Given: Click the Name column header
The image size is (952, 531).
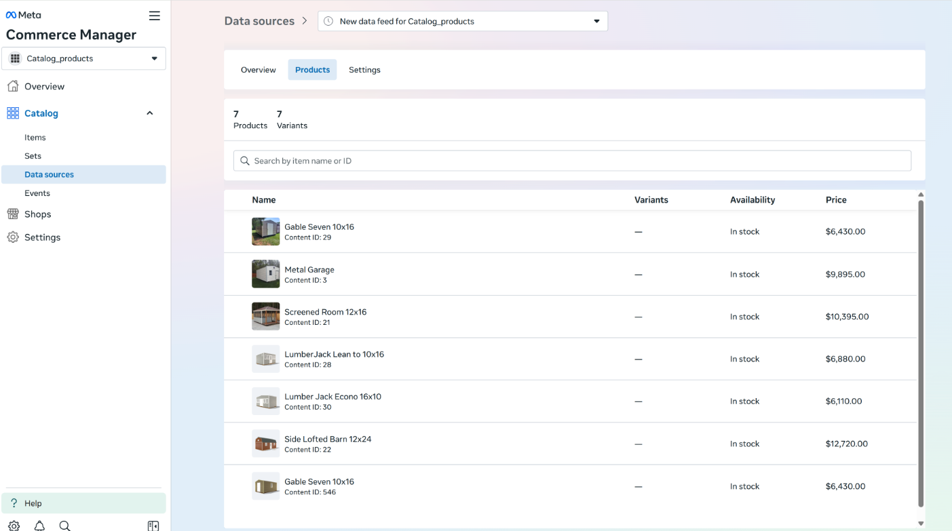Looking at the screenshot, I should coord(264,200).
